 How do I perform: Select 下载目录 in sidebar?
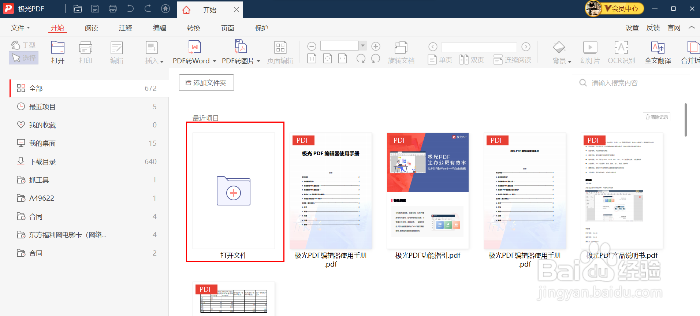[88, 161]
